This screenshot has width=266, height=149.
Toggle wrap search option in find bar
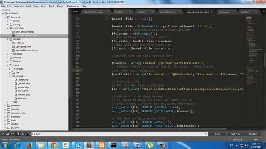(x=17, y=134)
